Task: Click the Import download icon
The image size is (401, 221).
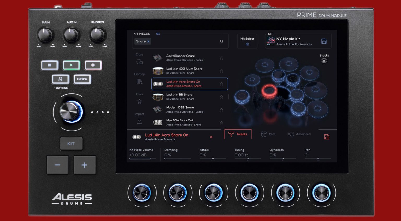Action: (x=139, y=121)
